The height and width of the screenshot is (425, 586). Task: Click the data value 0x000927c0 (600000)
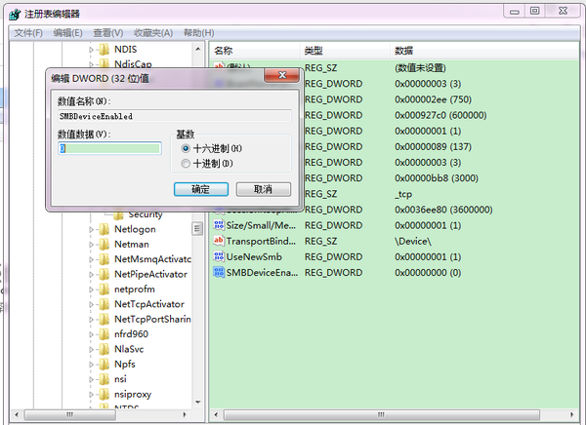pyautogui.click(x=440, y=115)
